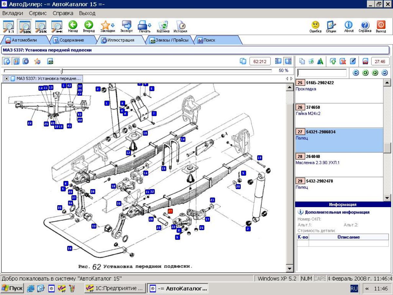Click illustration scrollbar up arrow
393x295 pixels.
(290, 87)
